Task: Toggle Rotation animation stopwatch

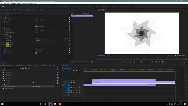Action: tap(5, 28)
